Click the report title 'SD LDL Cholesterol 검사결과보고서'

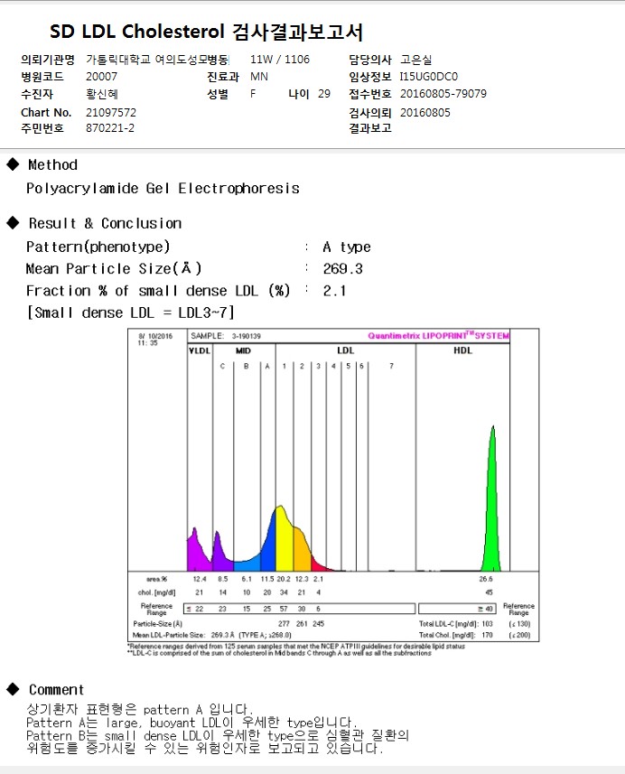206,33
